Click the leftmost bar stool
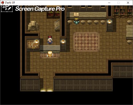133x105 pixels. click(70, 22)
